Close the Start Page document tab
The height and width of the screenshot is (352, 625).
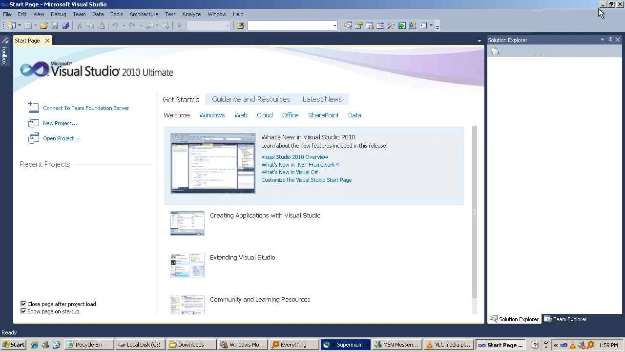pos(47,41)
